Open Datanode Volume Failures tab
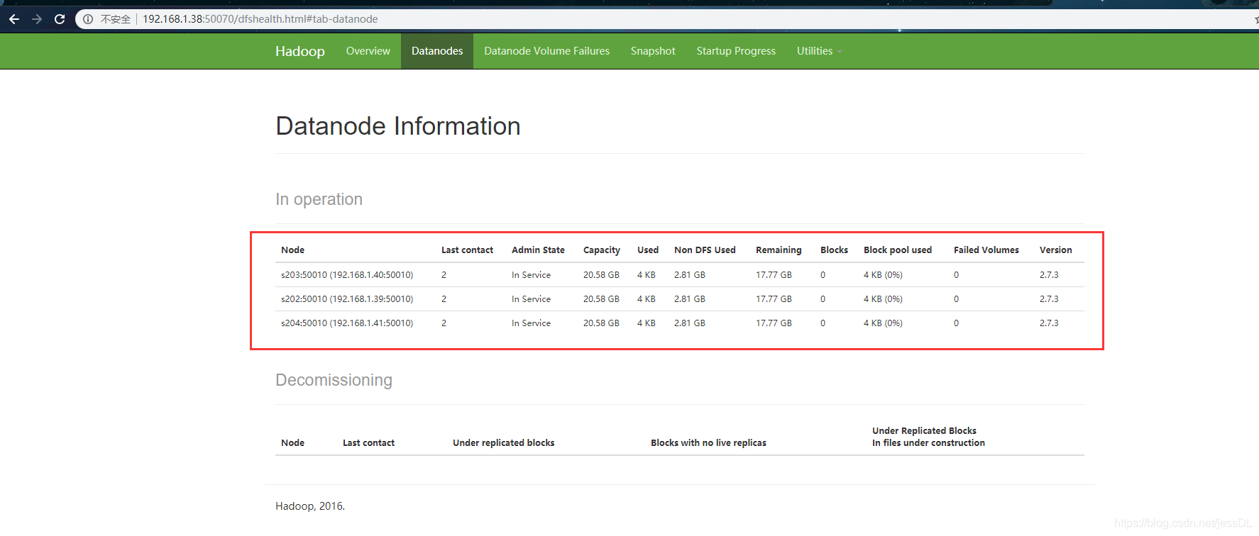Screen dimensions: 1259x536 pyautogui.click(x=546, y=51)
